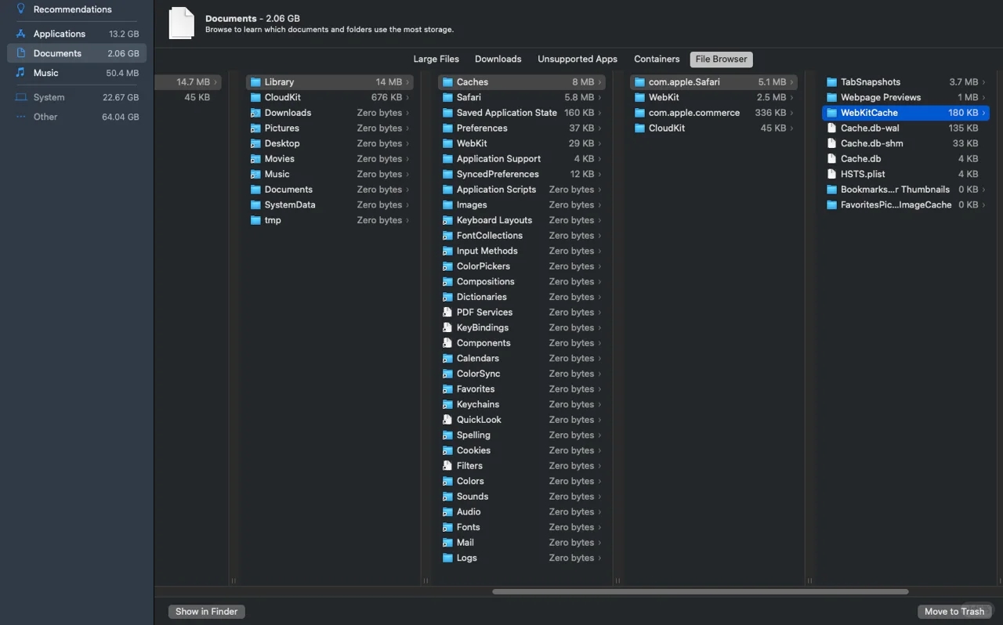
Task: Click the Library folder icon
Action: point(255,82)
